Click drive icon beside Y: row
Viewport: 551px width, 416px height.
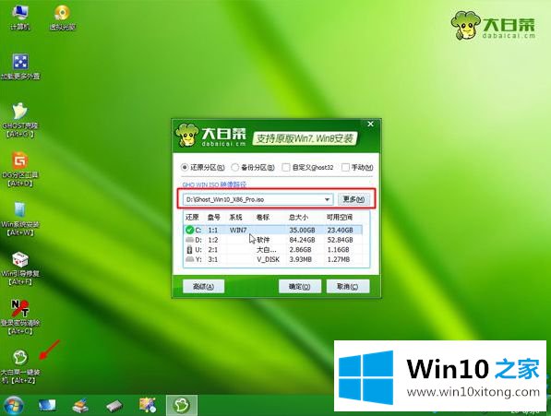[x=190, y=259]
